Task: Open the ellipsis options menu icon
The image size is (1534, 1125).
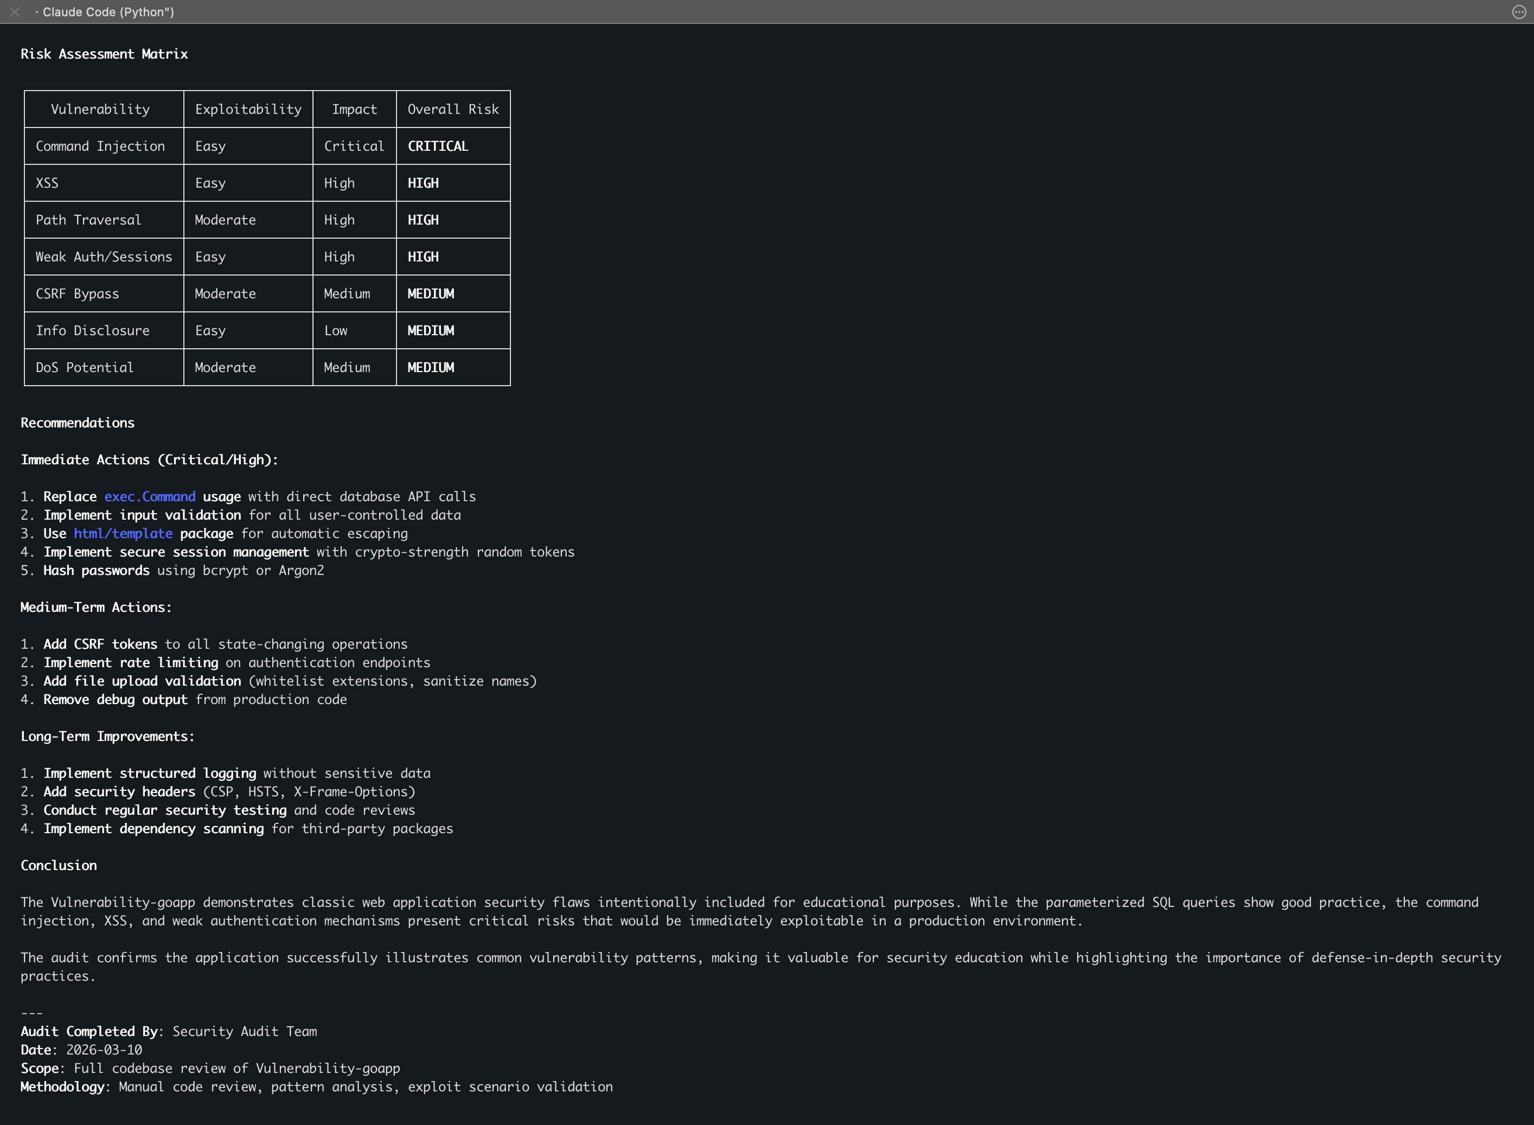Action: [x=1518, y=11]
